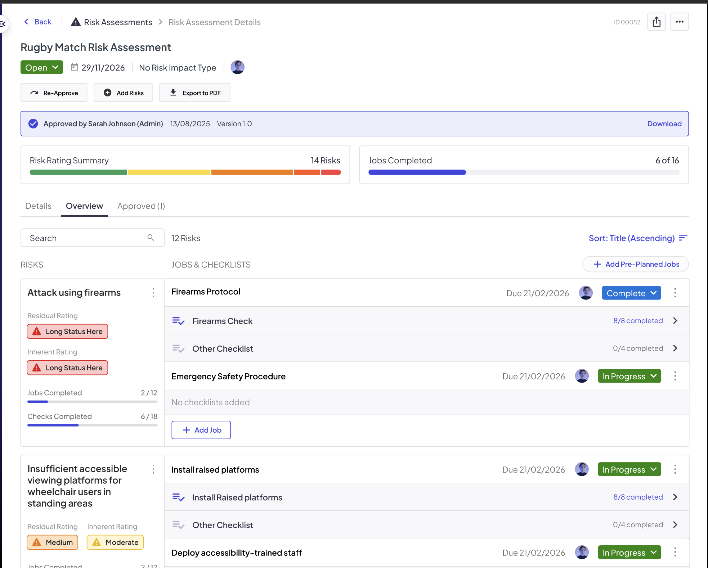Open kebab menu for Firearms Protocol job
708x568 pixels.
[x=675, y=293]
